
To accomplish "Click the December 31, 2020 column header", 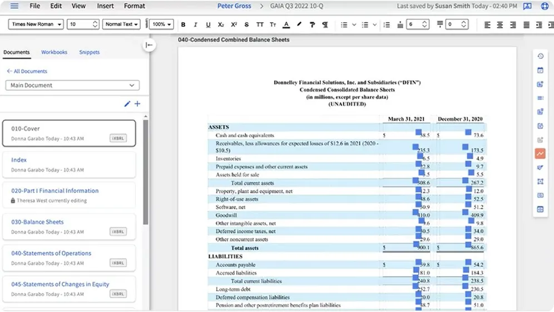I will tap(460, 119).
